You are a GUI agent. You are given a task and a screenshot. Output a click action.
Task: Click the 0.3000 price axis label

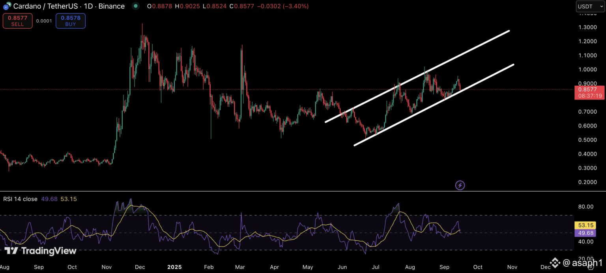[588, 168]
